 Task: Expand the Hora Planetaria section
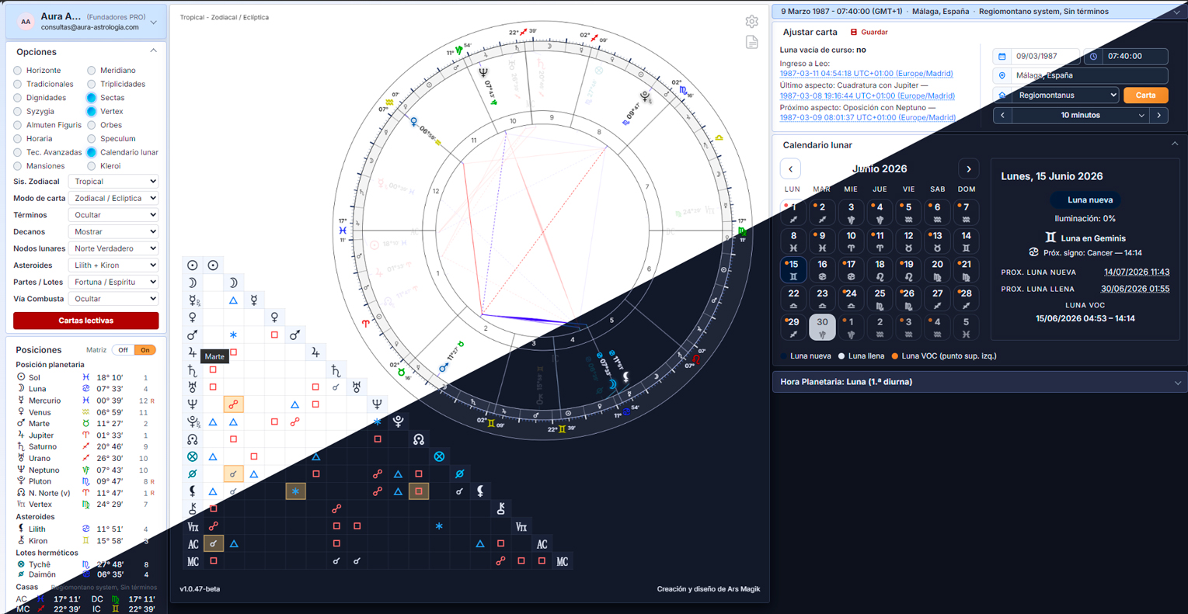click(x=1177, y=383)
